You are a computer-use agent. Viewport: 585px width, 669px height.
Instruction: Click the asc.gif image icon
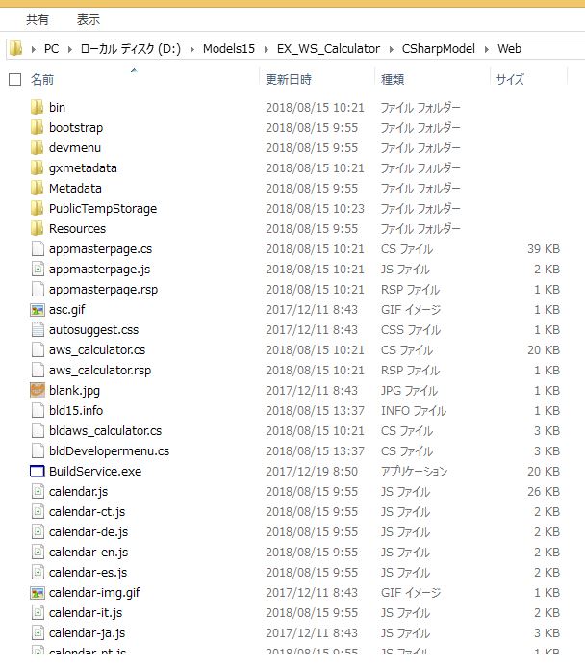[38, 309]
